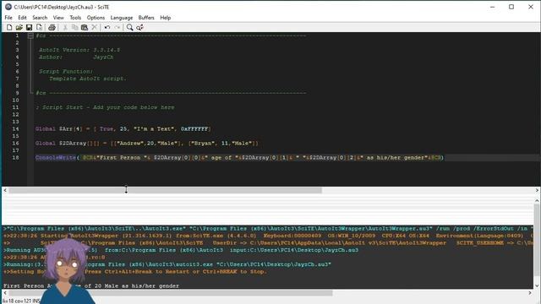Click the output pane vertical scrollbar thumb
Screen dimensions: 541x304
click(537, 239)
